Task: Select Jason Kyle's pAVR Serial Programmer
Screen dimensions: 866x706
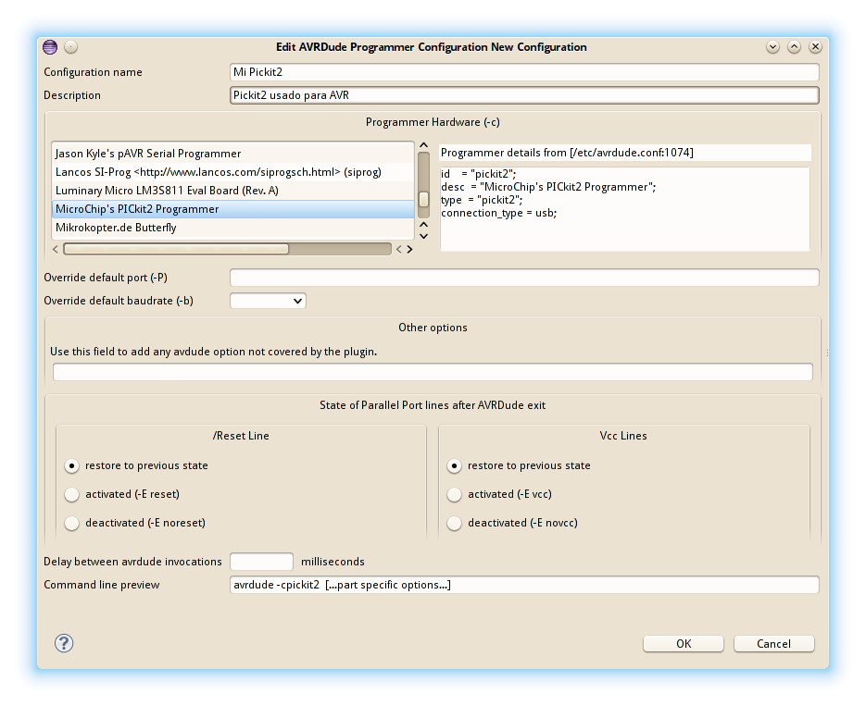Action: [232, 154]
